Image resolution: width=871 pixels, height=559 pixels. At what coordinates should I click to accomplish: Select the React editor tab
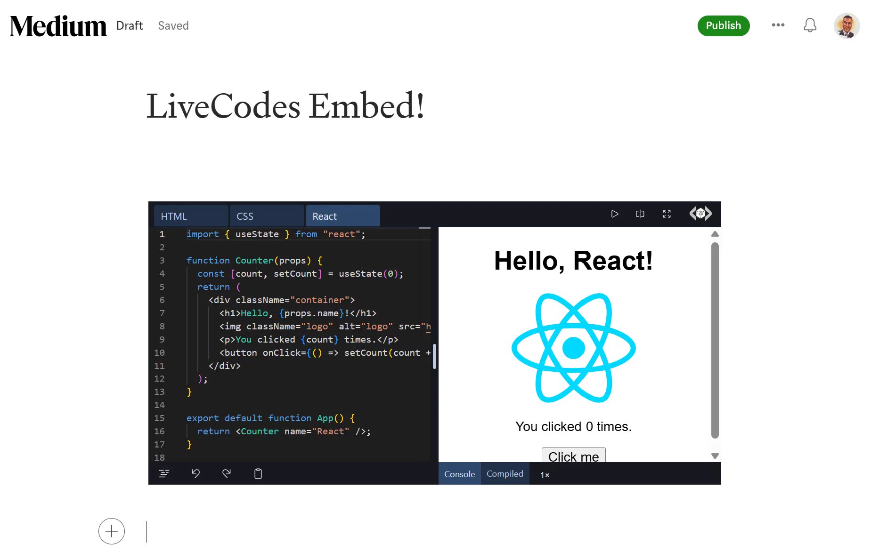[343, 216]
